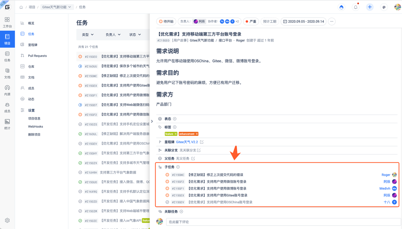Open assignee Medivh on subtask #I15GF1
Screen dimensions: 402x229
click(x=385, y=189)
